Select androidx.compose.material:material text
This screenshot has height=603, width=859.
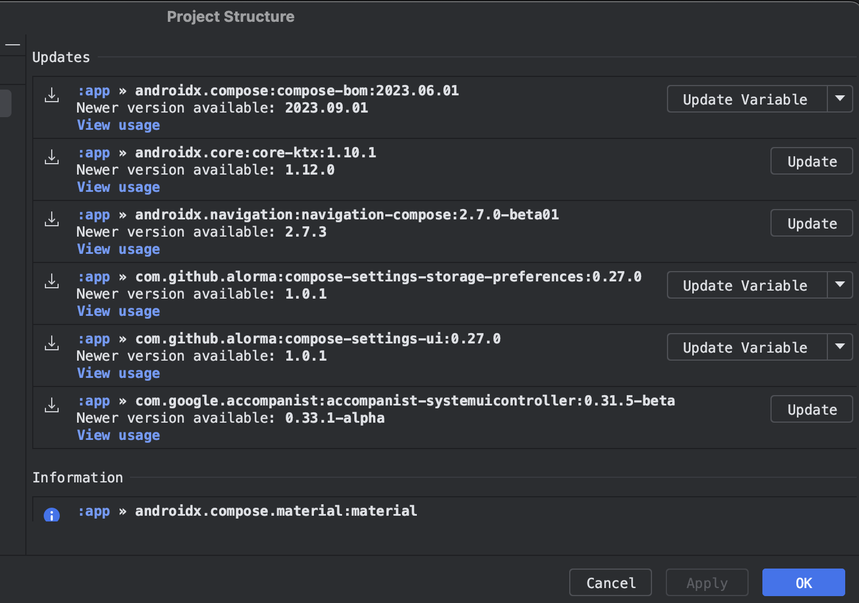point(276,511)
